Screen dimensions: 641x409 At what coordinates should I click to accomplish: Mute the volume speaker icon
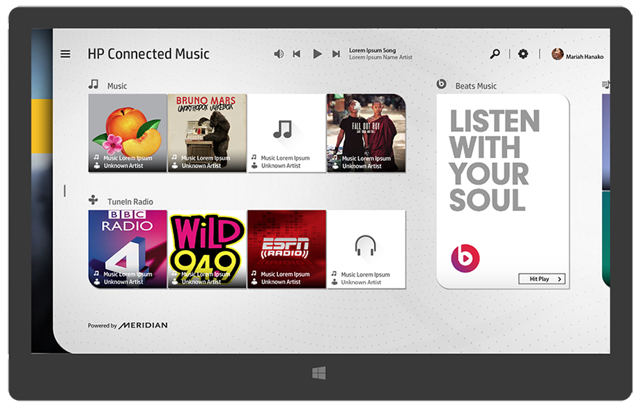pyautogui.click(x=279, y=54)
